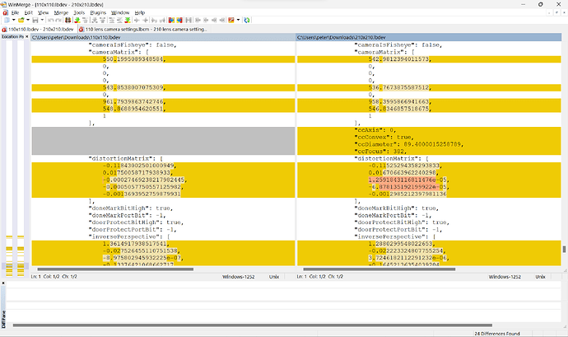Open the File menu
This screenshot has width=568, height=337.
tap(15, 12)
